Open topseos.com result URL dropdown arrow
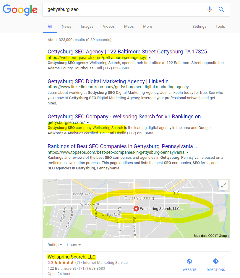240x278 pixels. (x=187, y=152)
